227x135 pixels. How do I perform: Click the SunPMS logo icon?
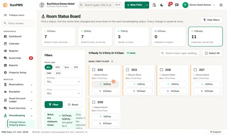[x=5, y=5]
